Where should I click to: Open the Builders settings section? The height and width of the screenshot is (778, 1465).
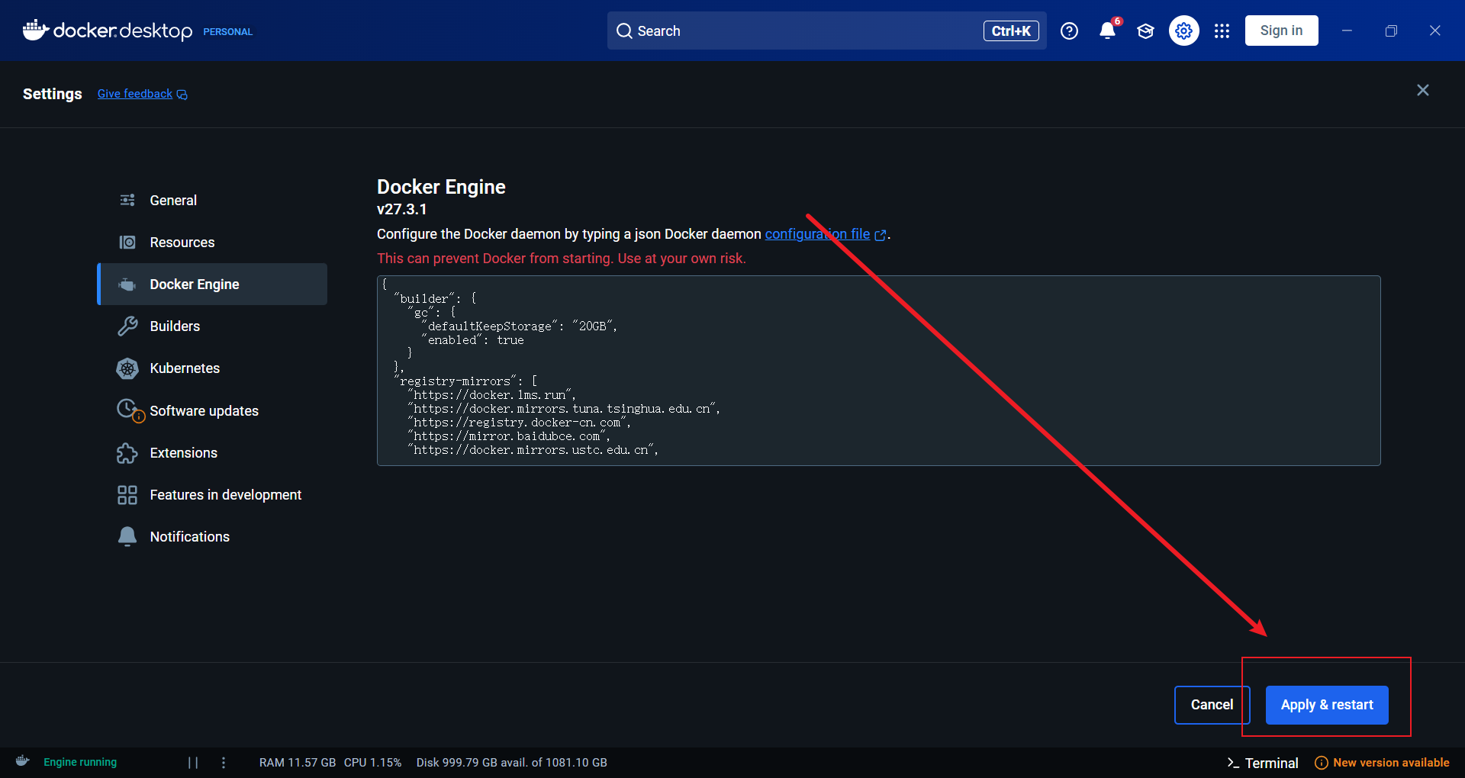213,326
